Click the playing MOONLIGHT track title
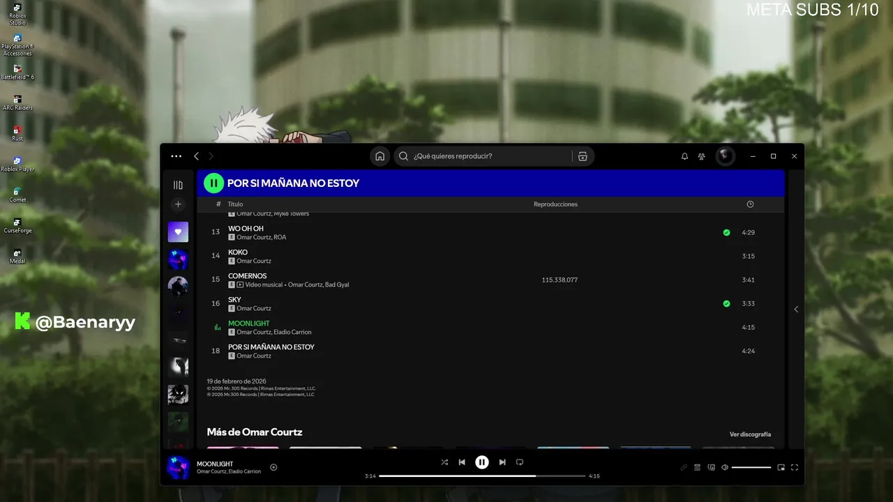This screenshot has width=893, height=502. tap(248, 324)
